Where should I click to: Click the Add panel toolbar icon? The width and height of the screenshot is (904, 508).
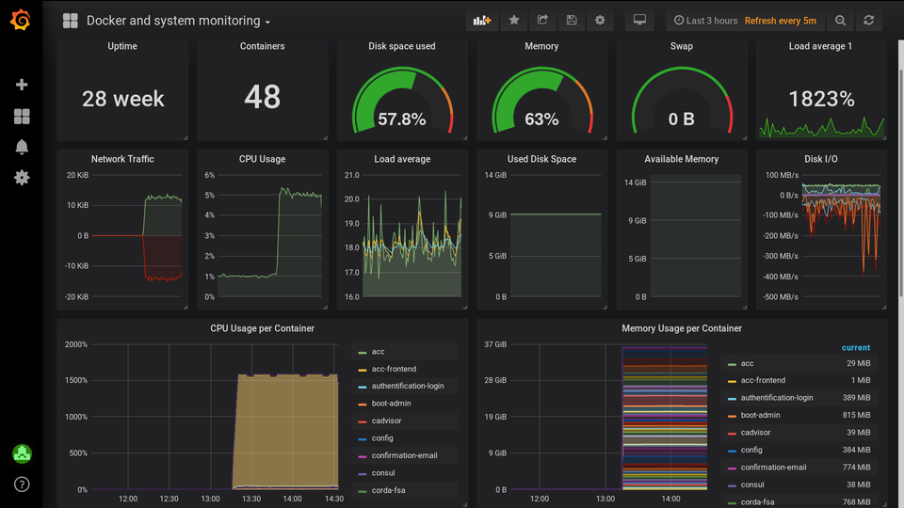(x=482, y=21)
